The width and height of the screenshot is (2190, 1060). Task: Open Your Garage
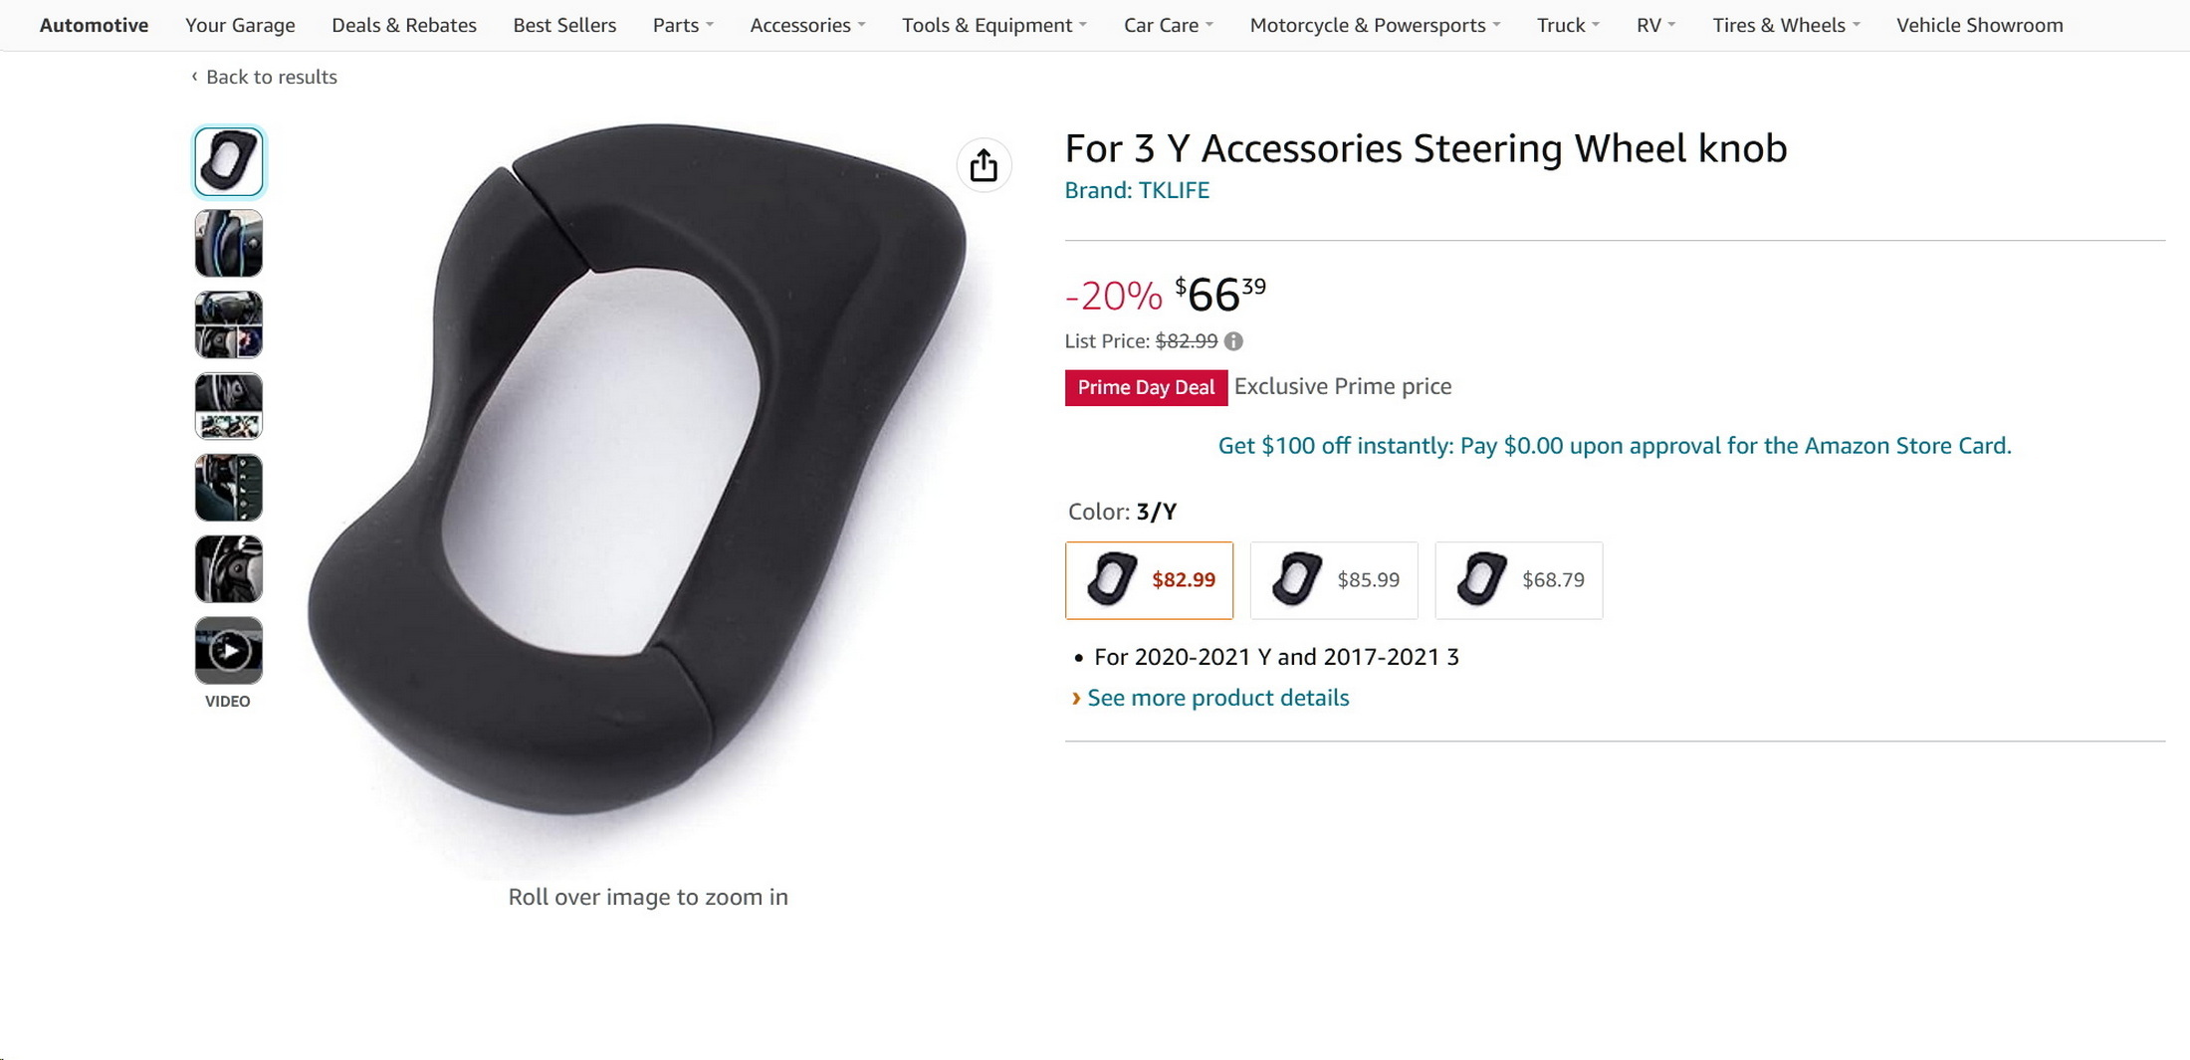point(240,25)
